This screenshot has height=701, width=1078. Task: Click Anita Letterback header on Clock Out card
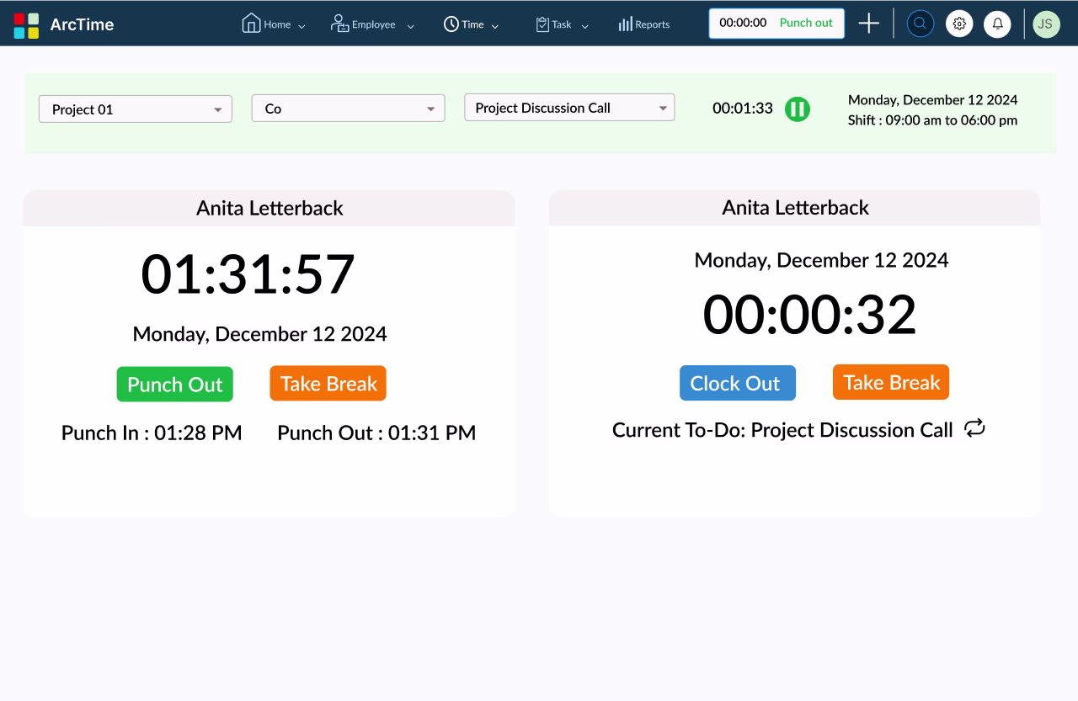[795, 208]
